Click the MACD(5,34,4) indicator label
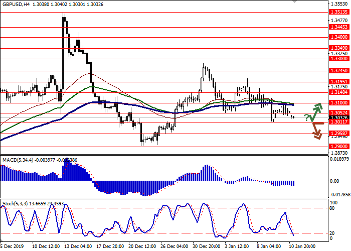351x251 pixels. tap(18, 160)
